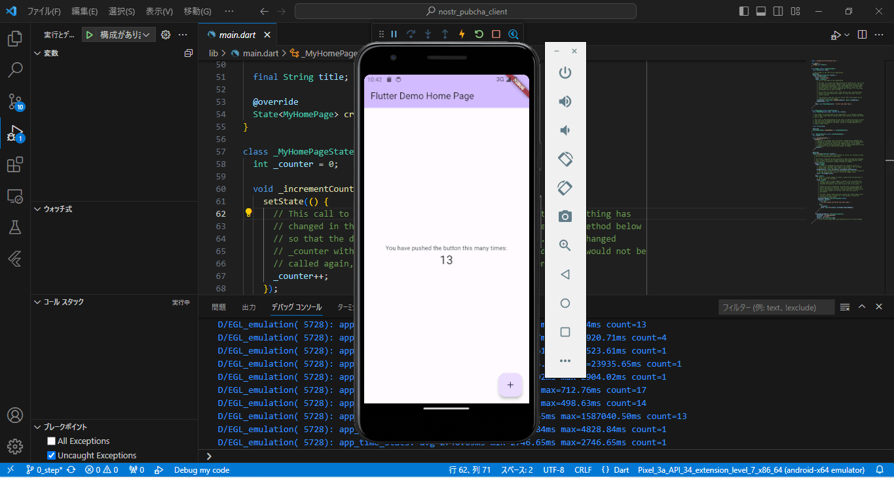Maximize the panel with the chevron
The width and height of the screenshot is (894, 478).
tap(862, 306)
